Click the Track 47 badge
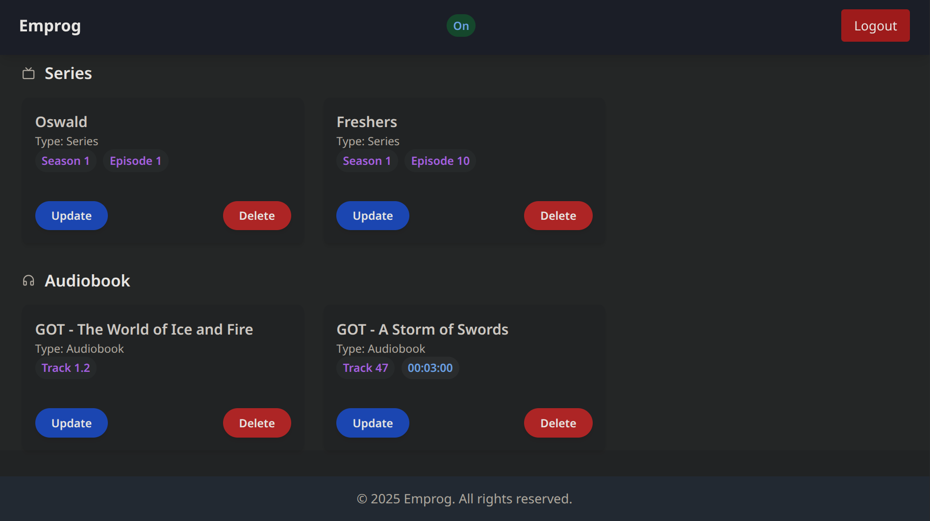The image size is (930, 521). (365, 368)
